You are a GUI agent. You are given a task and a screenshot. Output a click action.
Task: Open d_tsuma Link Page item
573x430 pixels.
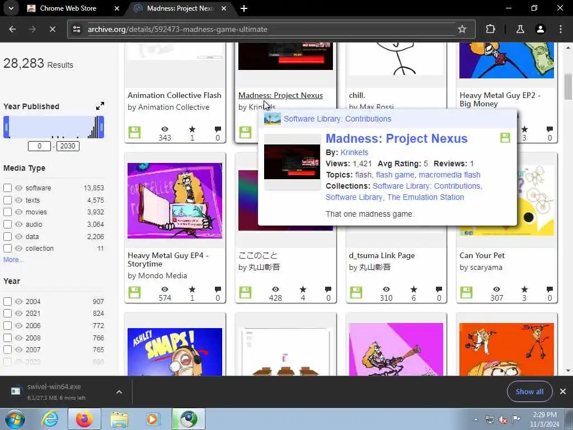click(x=382, y=255)
